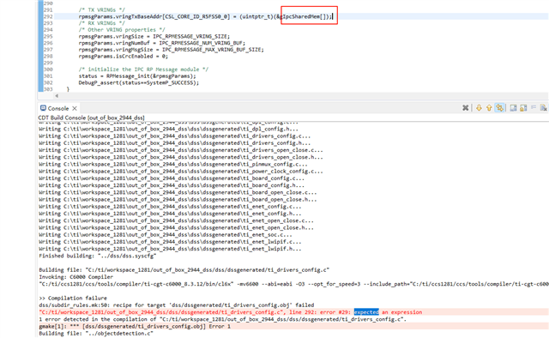The width and height of the screenshot is (549, 338).
Task: Toggle the scroll lock console icon
Action: coord(523,108)
